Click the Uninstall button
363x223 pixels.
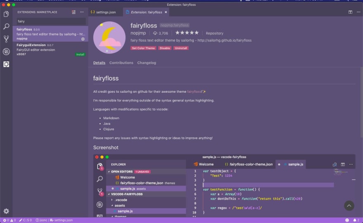pyautogui.click(x=181, y=48)
